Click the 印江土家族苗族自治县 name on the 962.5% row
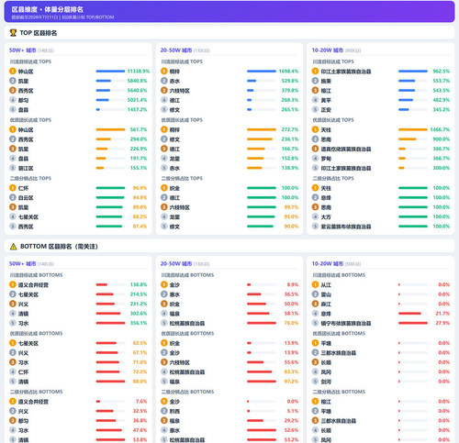This screenshot has height=443, width=459. pyautogui.click(x=346, y=72)
